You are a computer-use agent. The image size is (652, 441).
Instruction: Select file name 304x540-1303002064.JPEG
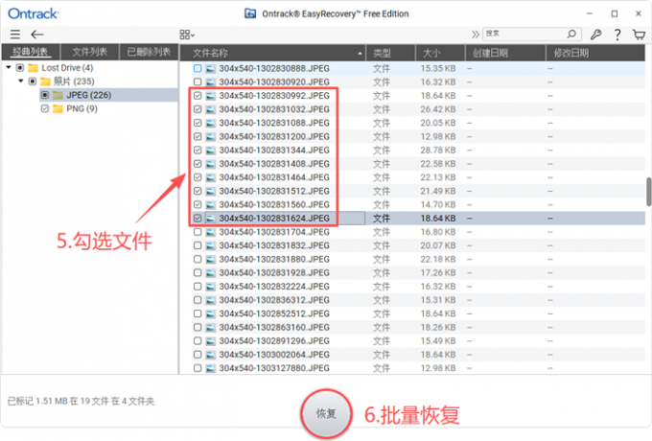tap(274, 355)
